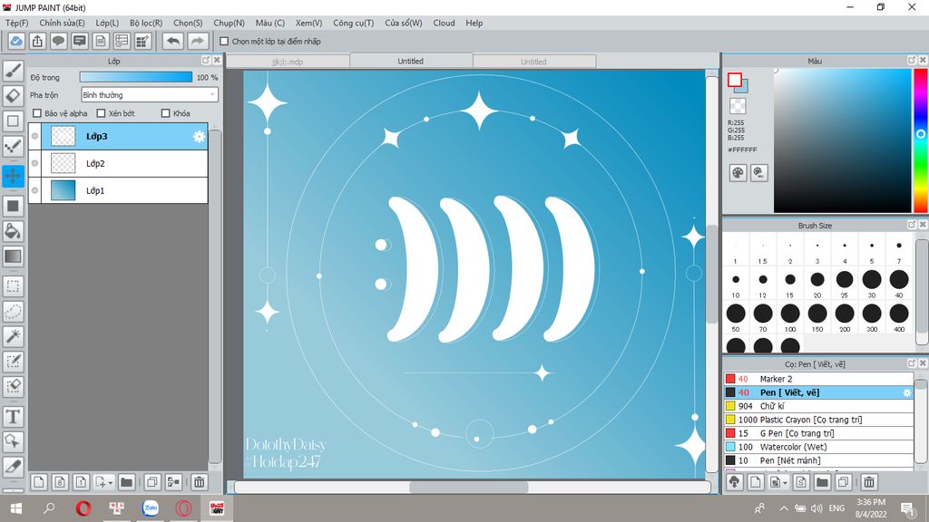Toggle visibility of Lớp2 layer
The height and width of the screenshot is (522, 929).
click(x=35, y=163)
